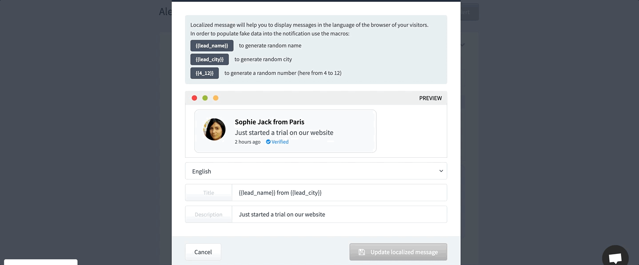
Task: Click the avatar photo in the notification preview
Action: (x=215, y=129)
